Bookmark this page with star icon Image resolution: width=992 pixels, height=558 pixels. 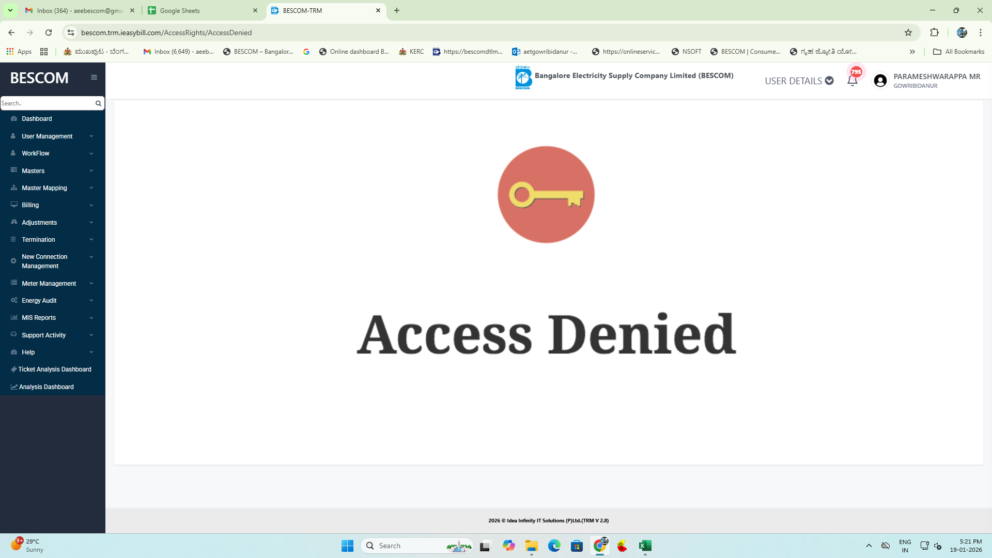click(908, 33)
